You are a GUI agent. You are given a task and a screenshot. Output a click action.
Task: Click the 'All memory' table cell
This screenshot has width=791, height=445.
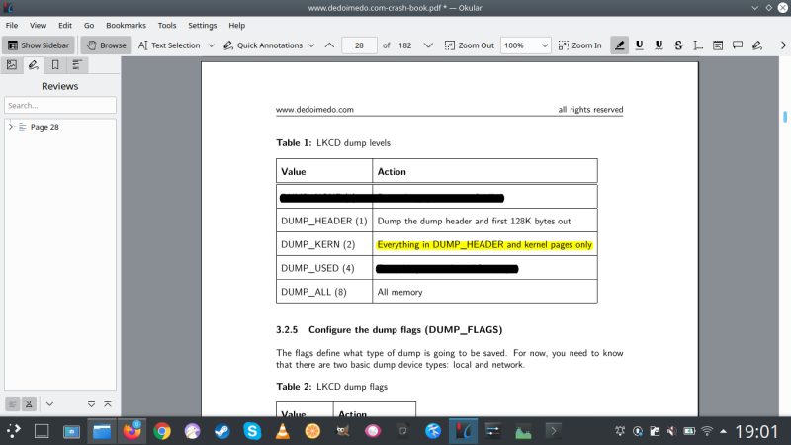484,292
